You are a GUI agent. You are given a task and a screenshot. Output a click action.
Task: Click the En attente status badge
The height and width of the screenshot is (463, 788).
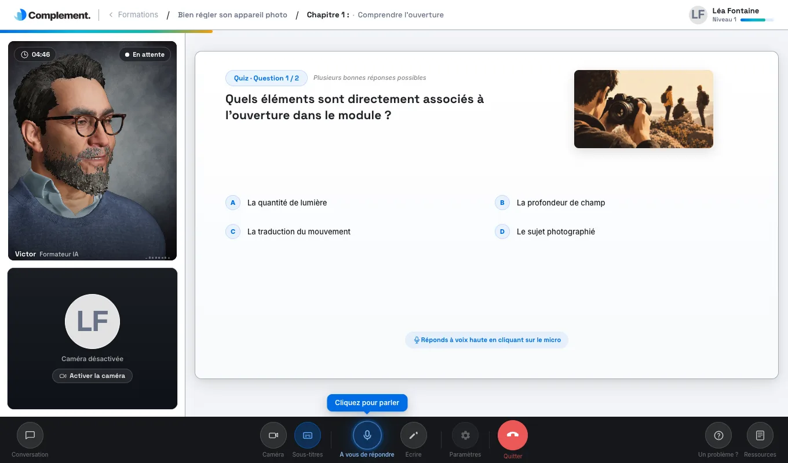coord(145,54)
